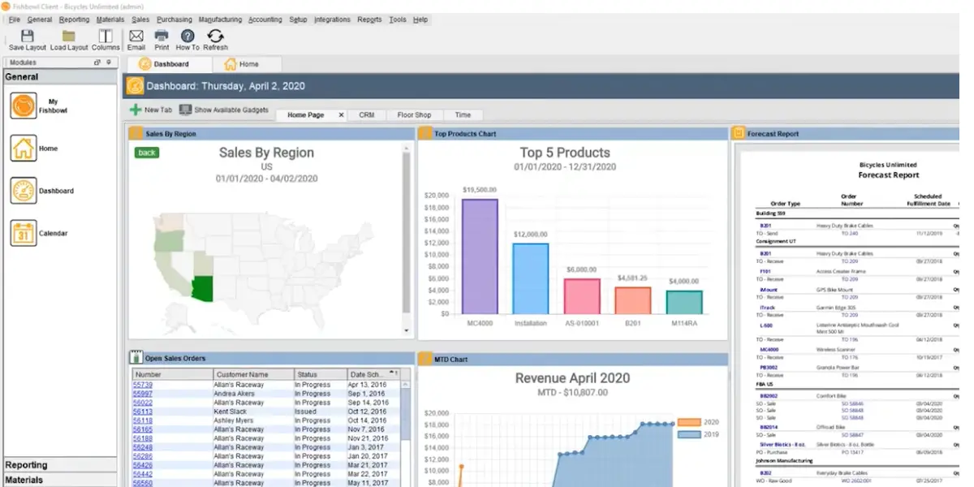Click the Sales By Region gadget header icon
The height and width of the screenshot is (487, 974).
136,133
